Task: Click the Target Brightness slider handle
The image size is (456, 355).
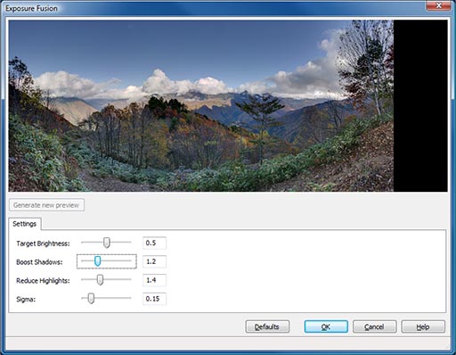Action: pyautogui.click(x=107, y=243)
